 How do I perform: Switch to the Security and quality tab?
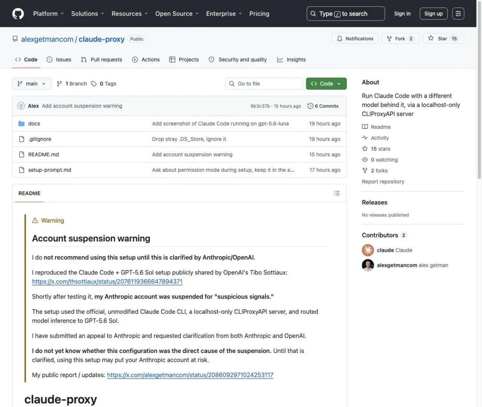(x=237, y=59)
